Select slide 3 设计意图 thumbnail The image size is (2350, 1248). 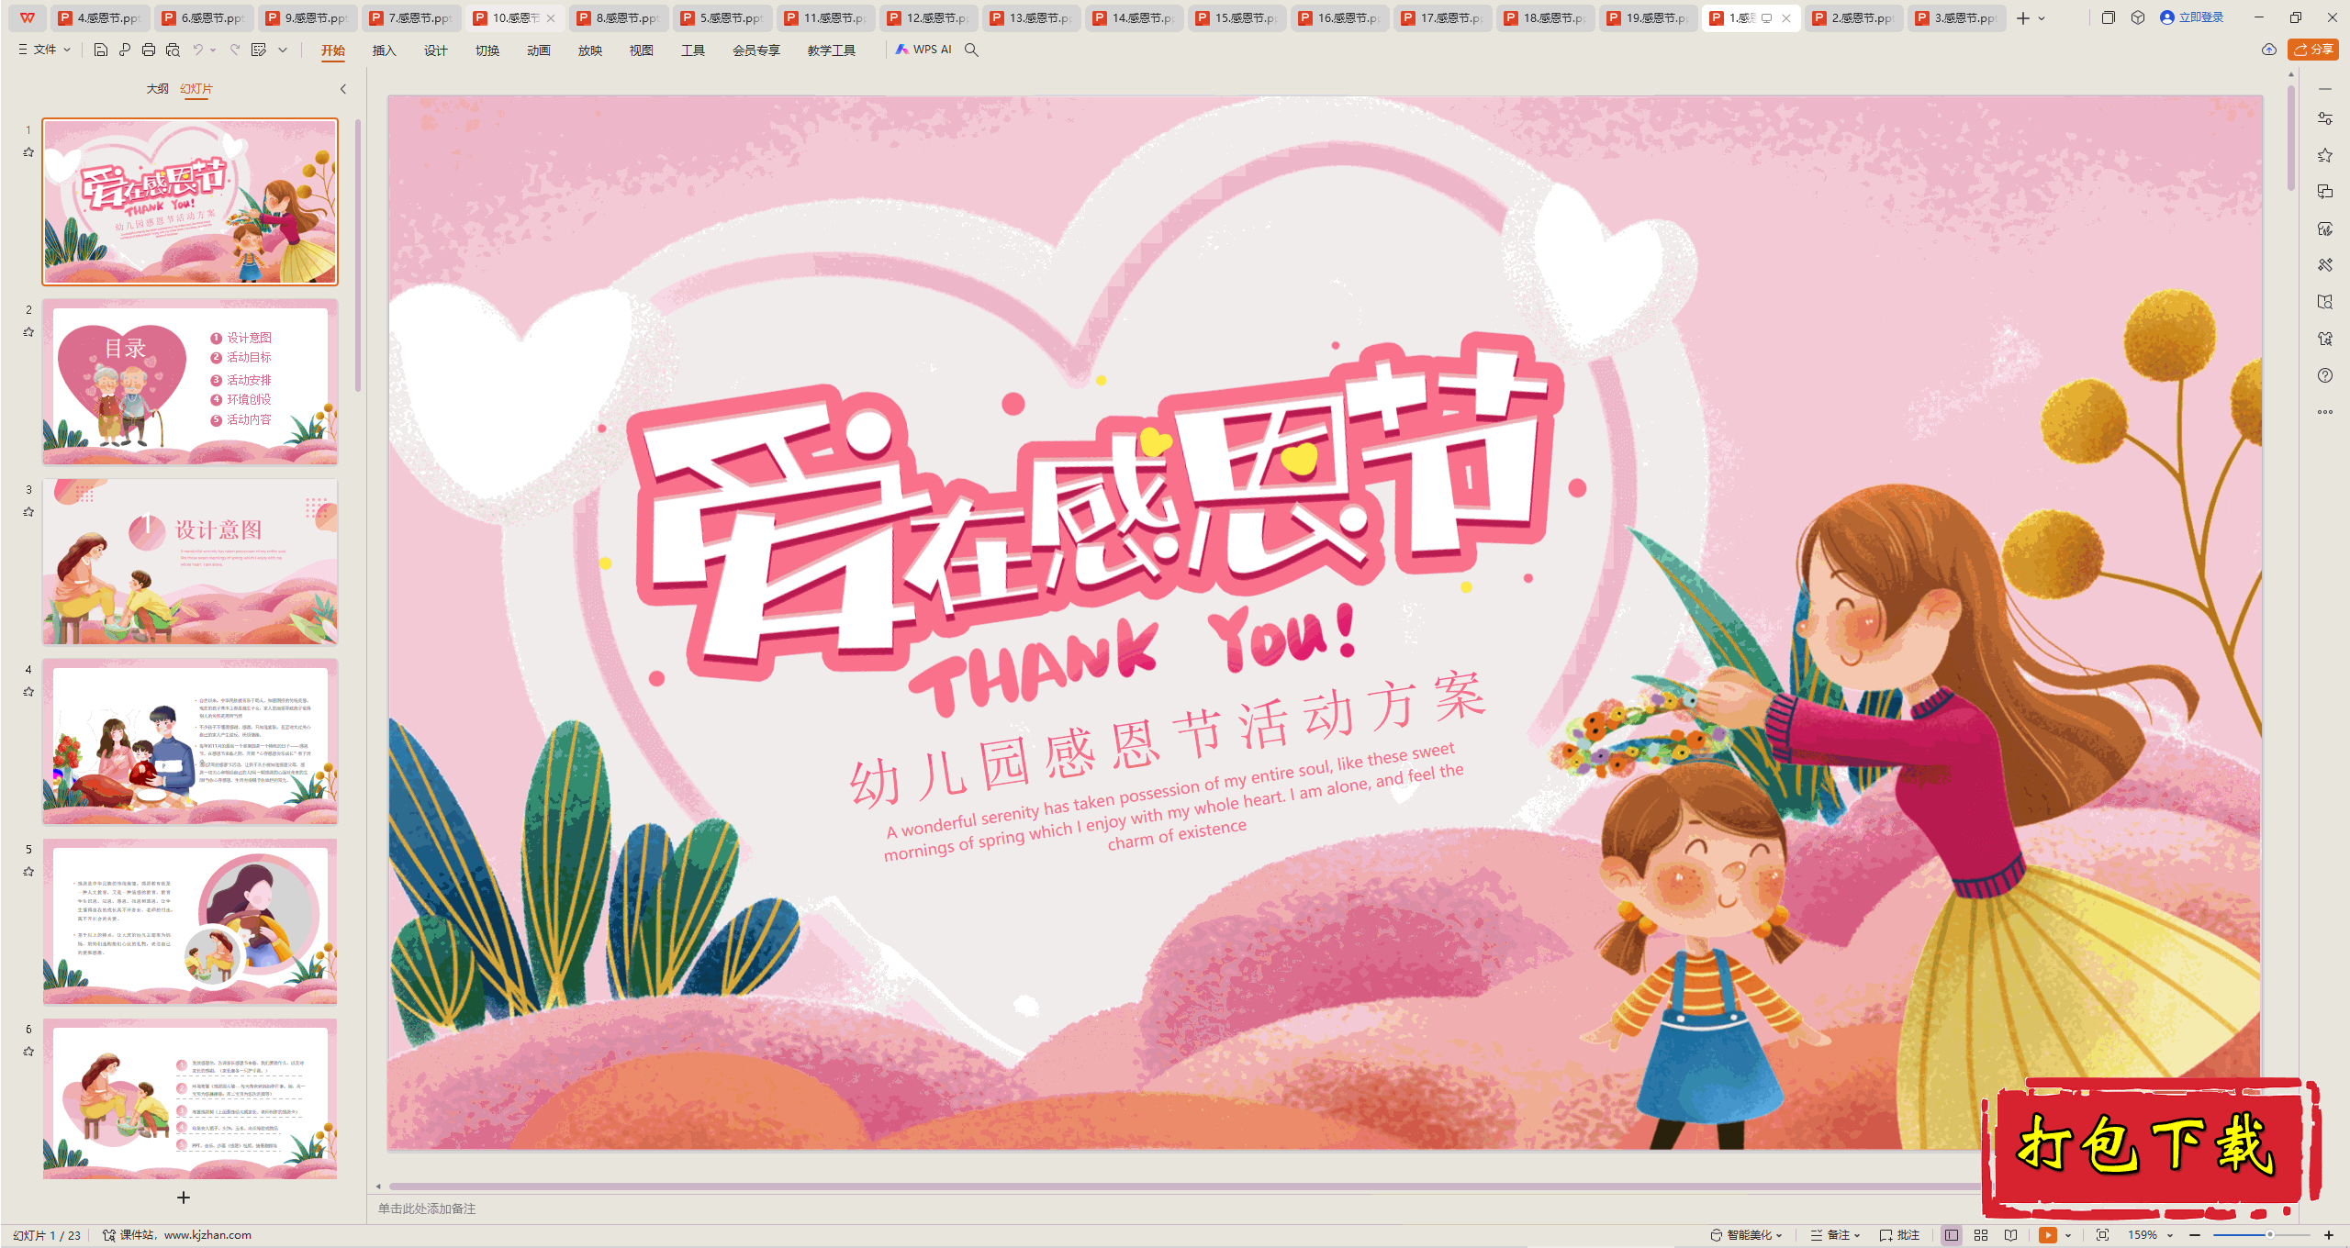tap(190, 562)
